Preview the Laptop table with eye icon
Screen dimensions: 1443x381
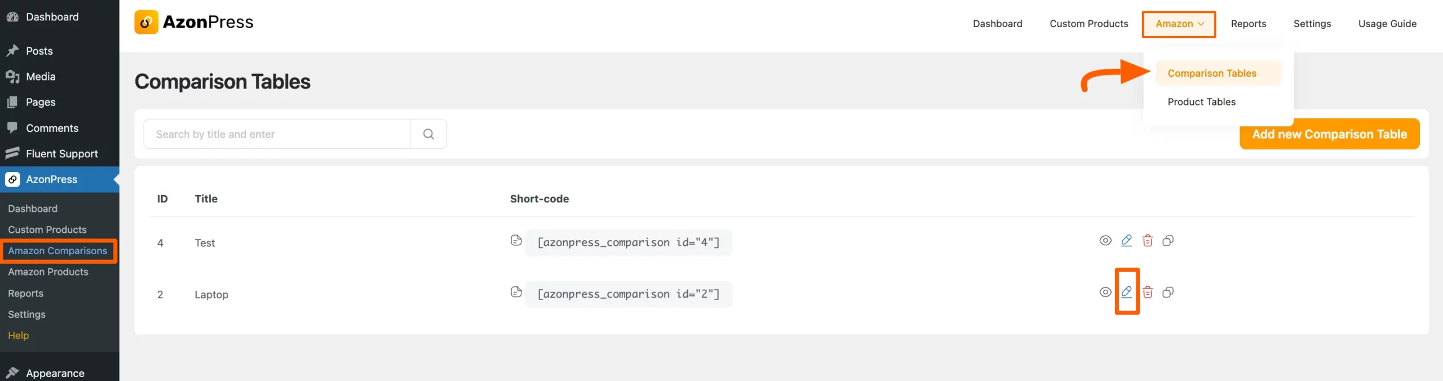point(1105,292)
